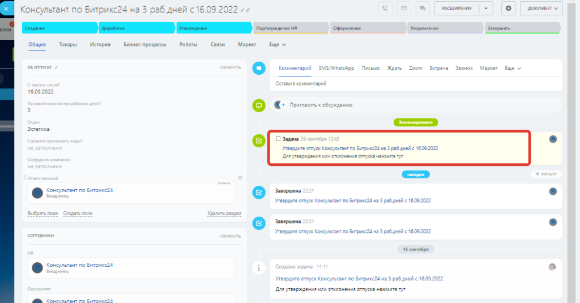Click the phone call icon in header
Screen dimensions: 580x303
(x=385, y=8)
